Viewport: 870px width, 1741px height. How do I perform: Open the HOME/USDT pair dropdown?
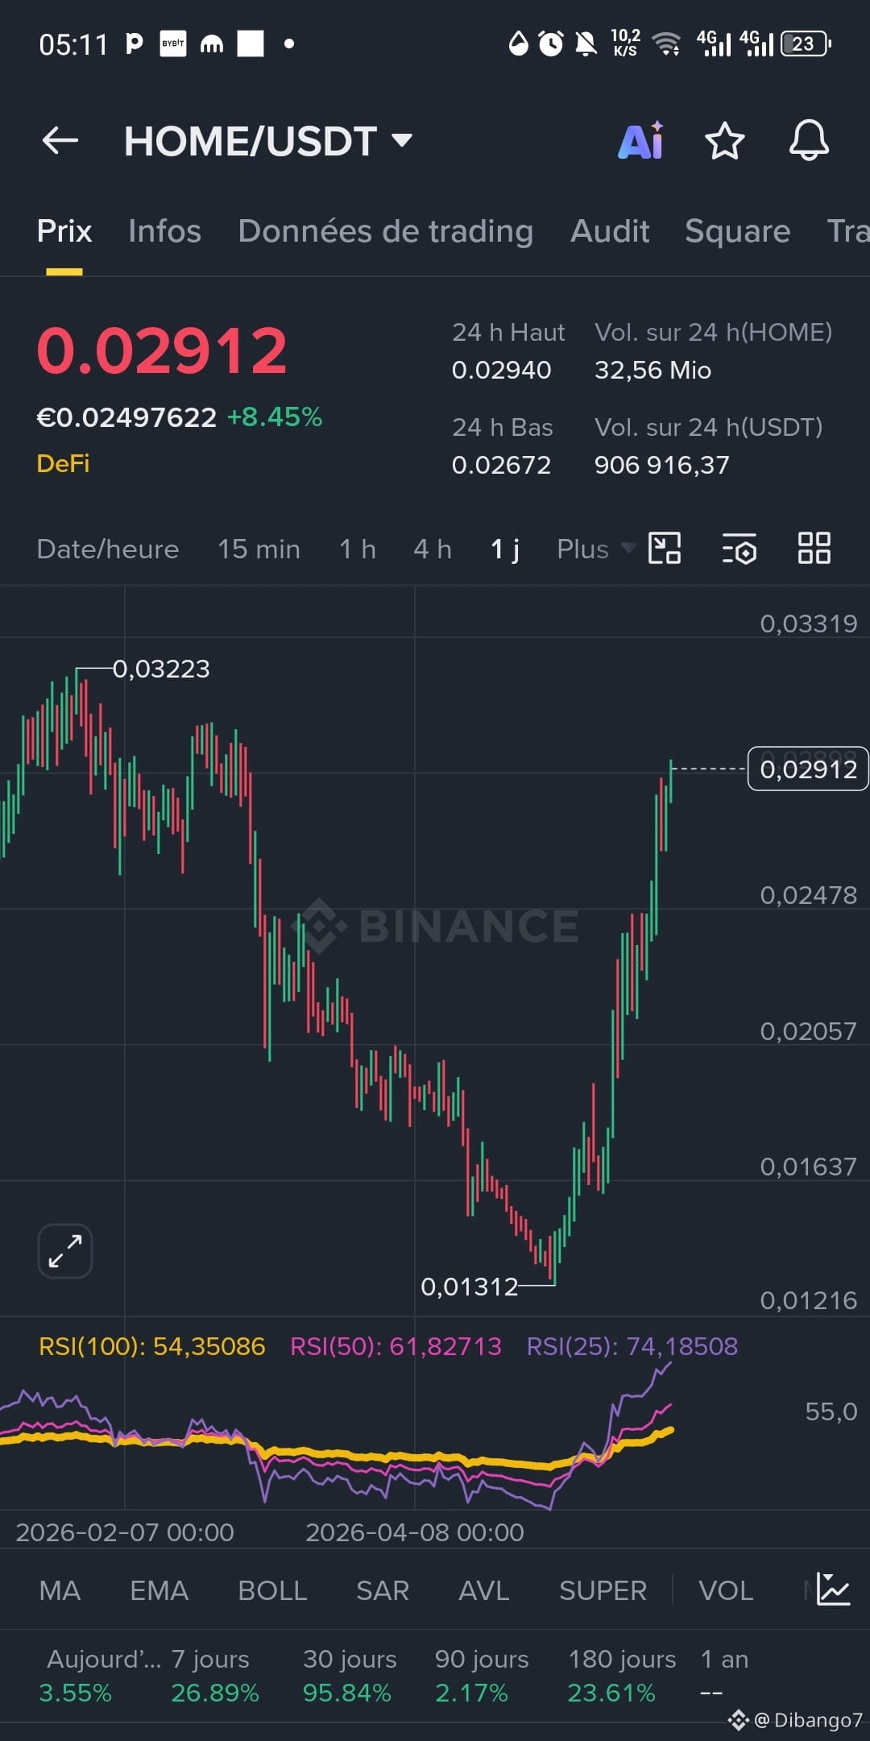[x=268, y=141]
